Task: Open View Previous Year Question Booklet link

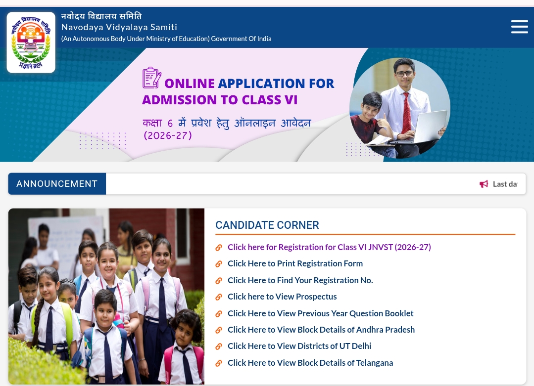Action: [x=321, y=313]
